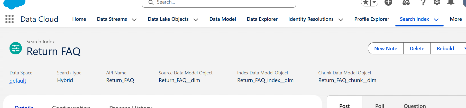Click the Salesforce cloud logo
This screenshot has height=108, width=466.
click(14, 4)
